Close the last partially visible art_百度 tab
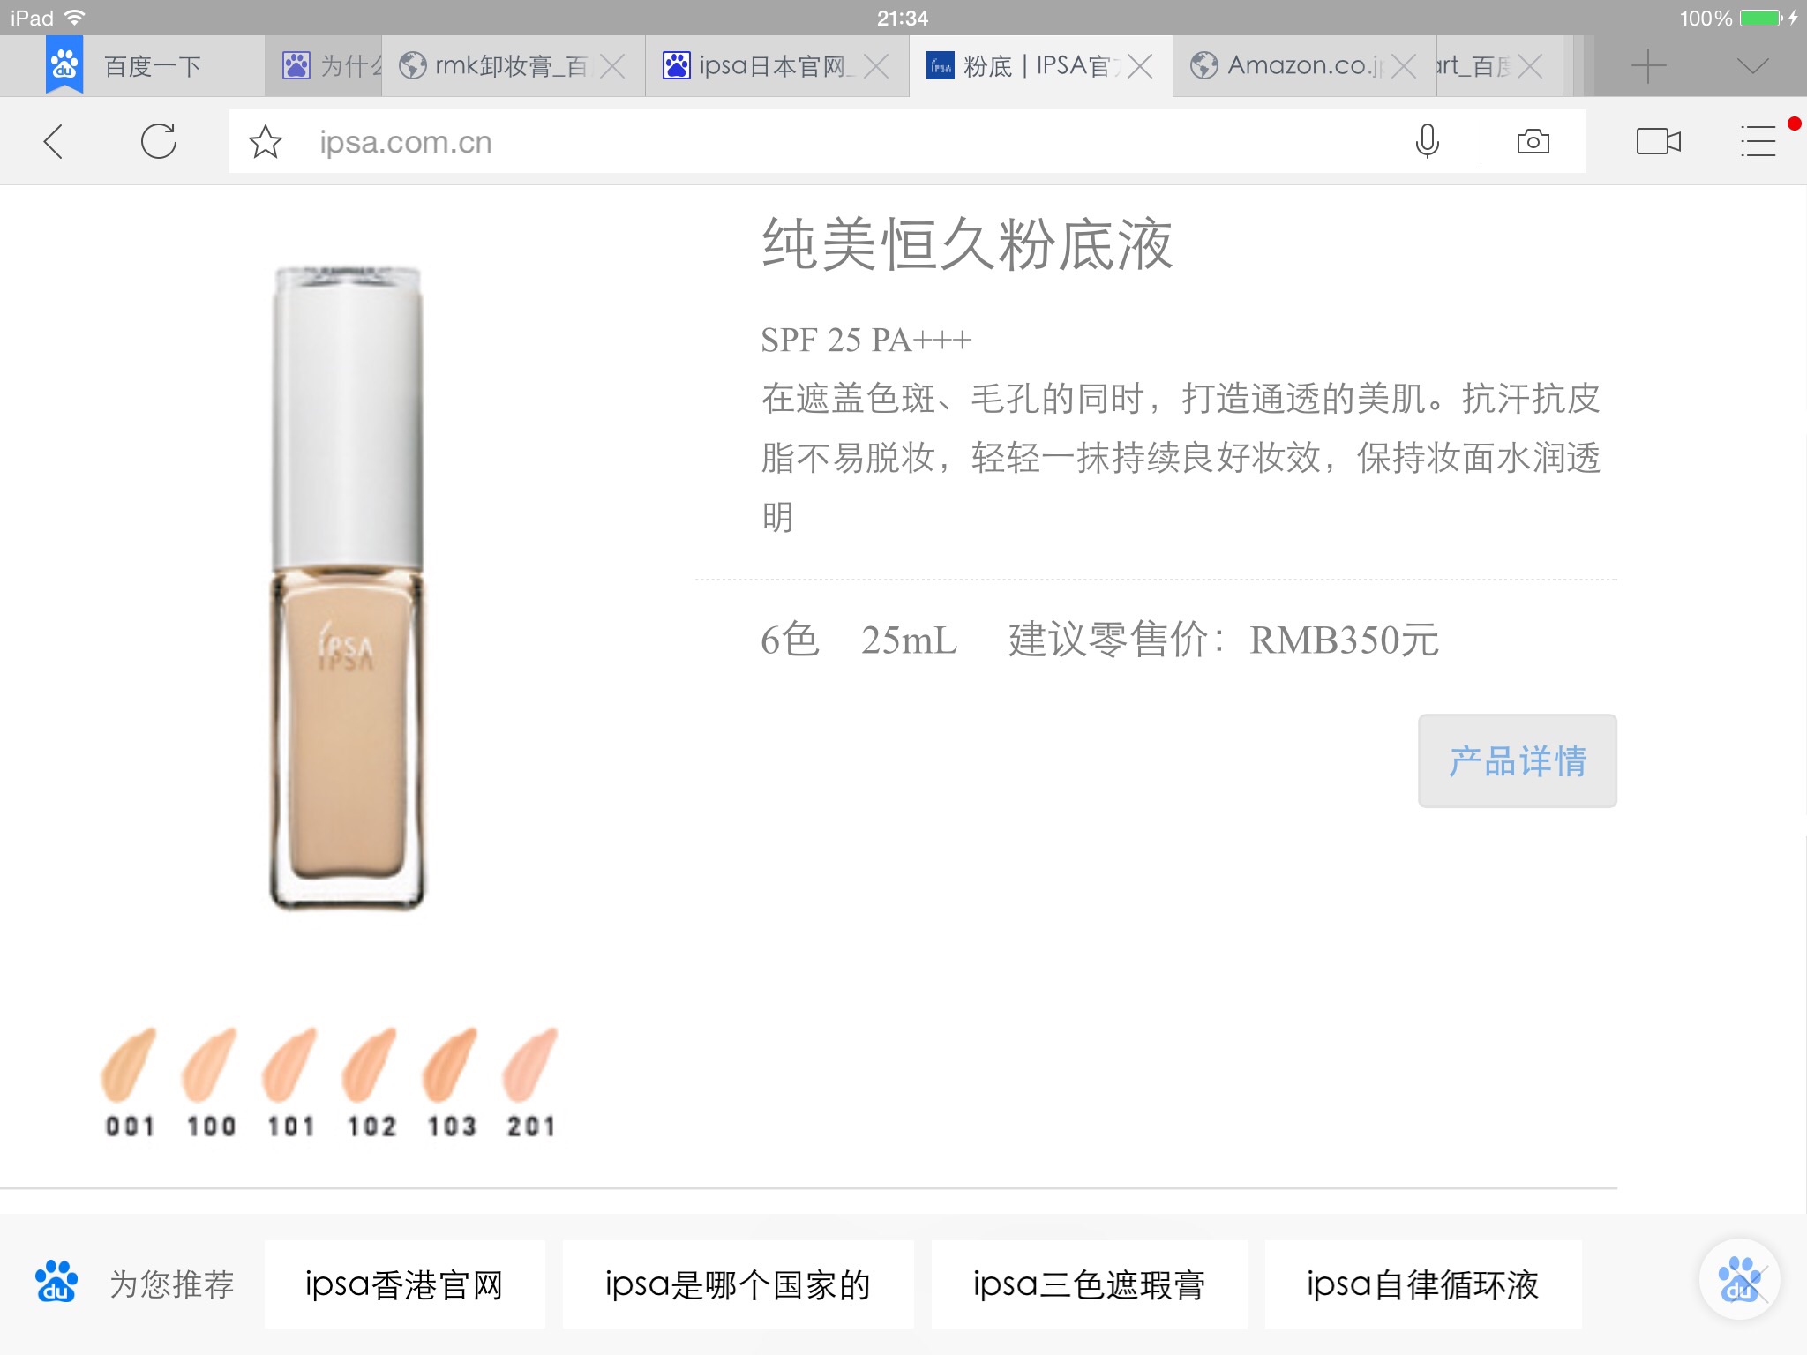1807x1355 pixels. (1530, 66)
